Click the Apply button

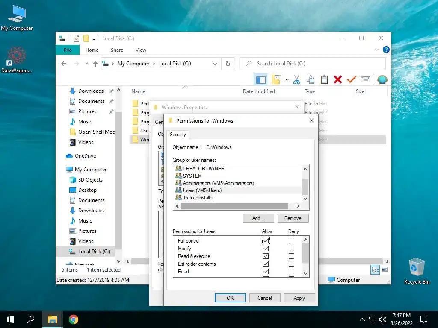click(x=299, y=298)
